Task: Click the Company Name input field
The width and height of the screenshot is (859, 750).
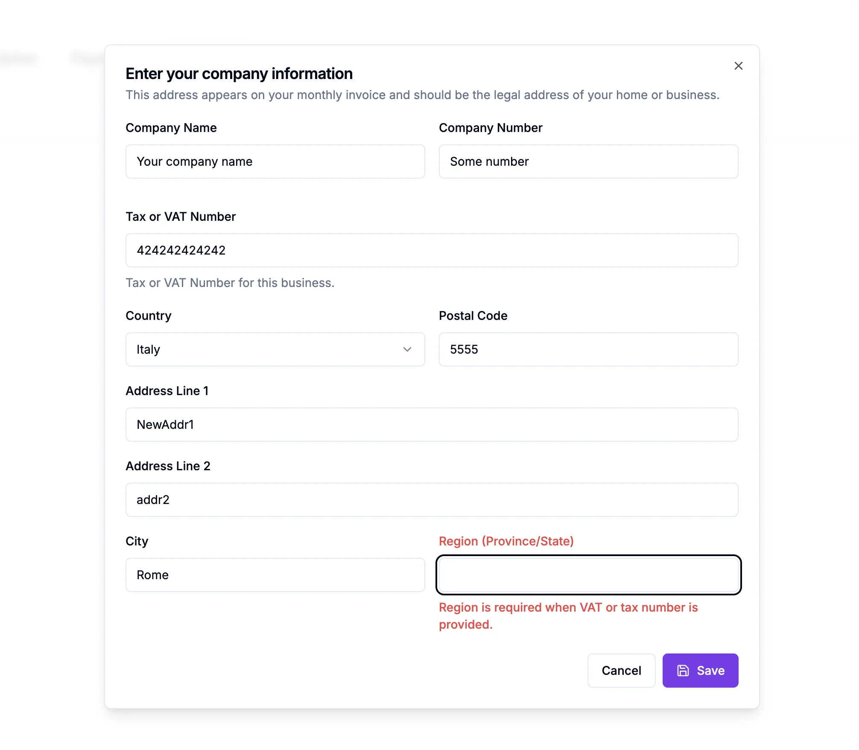Action: click(x=275, y=161)
